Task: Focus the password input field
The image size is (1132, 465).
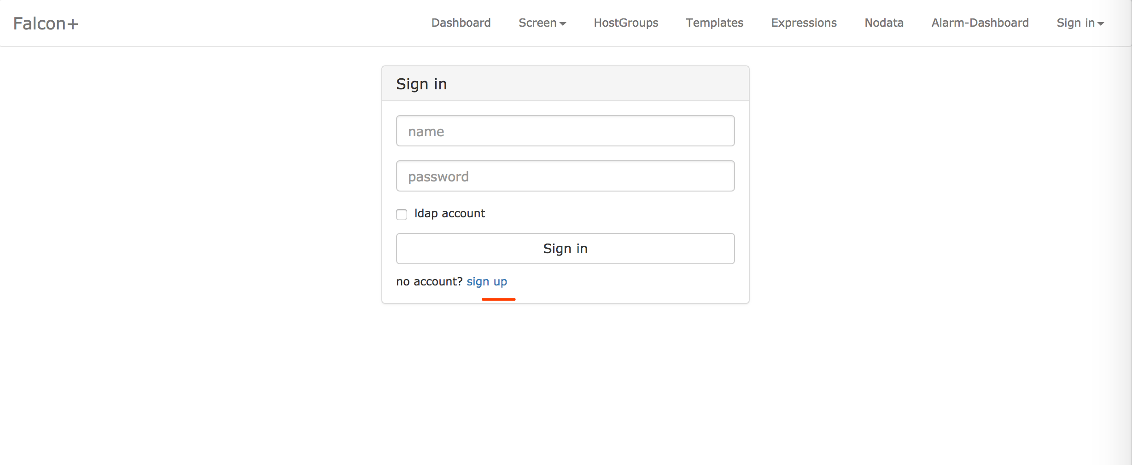Action: coord(565,176)
